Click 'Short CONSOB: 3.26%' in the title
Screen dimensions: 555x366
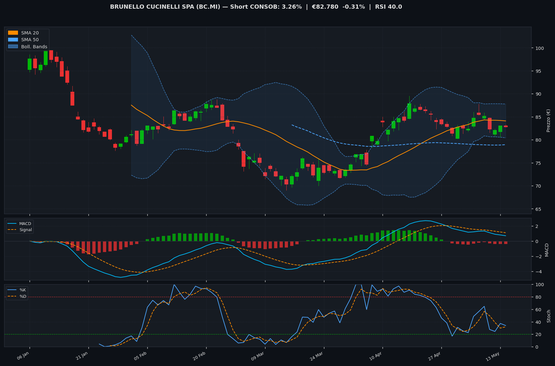click(266, 7)
